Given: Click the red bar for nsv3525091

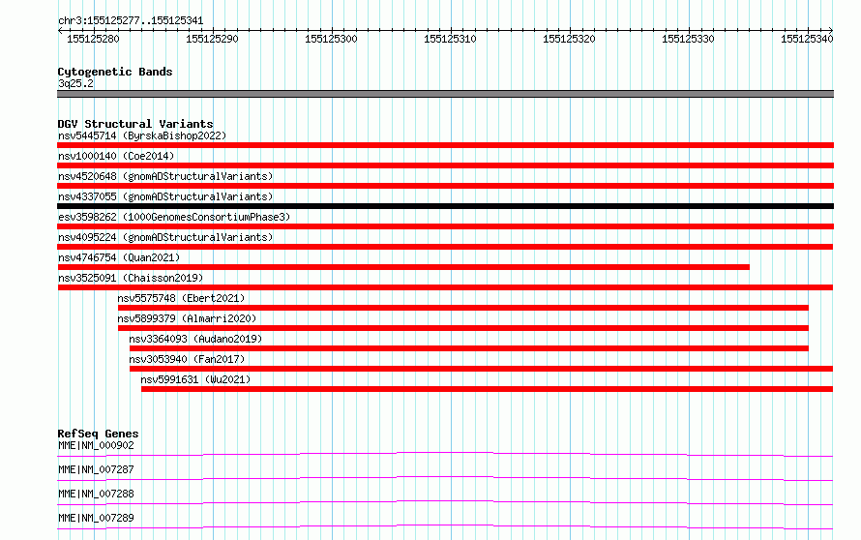Looking at the screenshot, I should (445, 287).
